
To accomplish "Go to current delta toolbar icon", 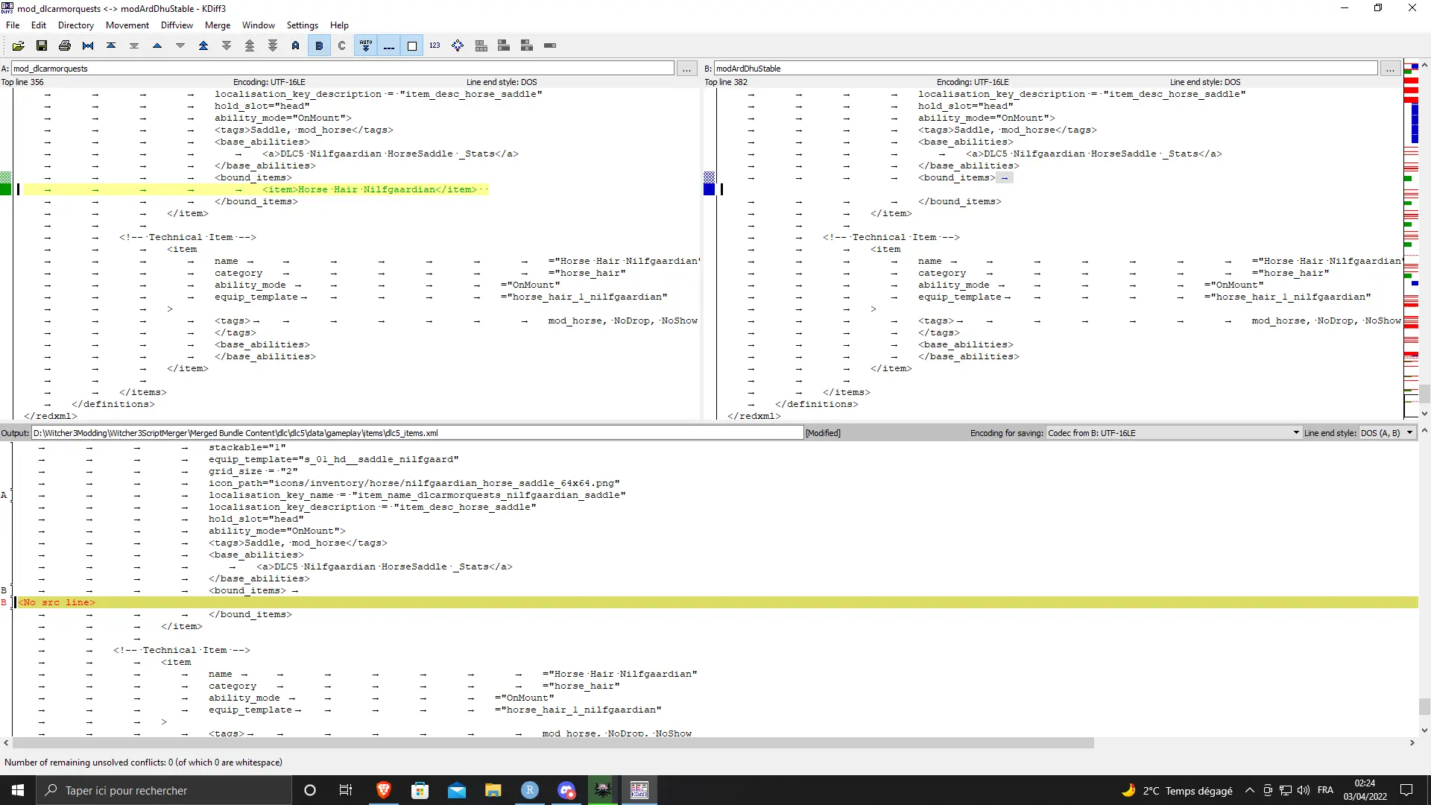I will (88, 45).
